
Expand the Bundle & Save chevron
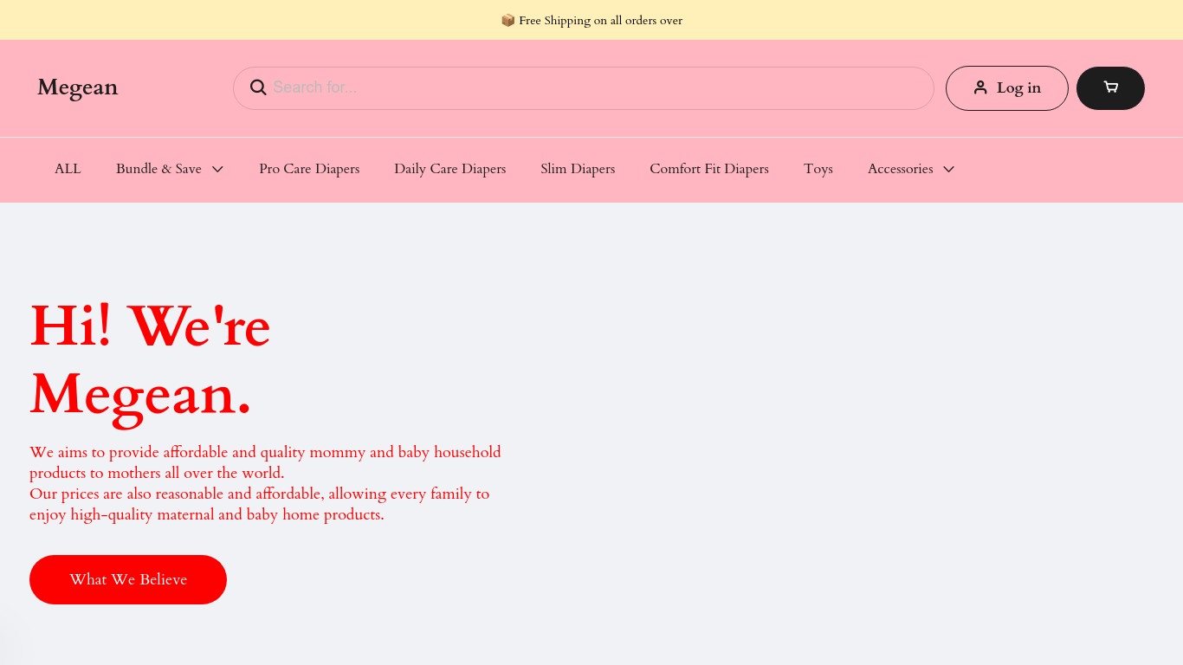[218, 169]
